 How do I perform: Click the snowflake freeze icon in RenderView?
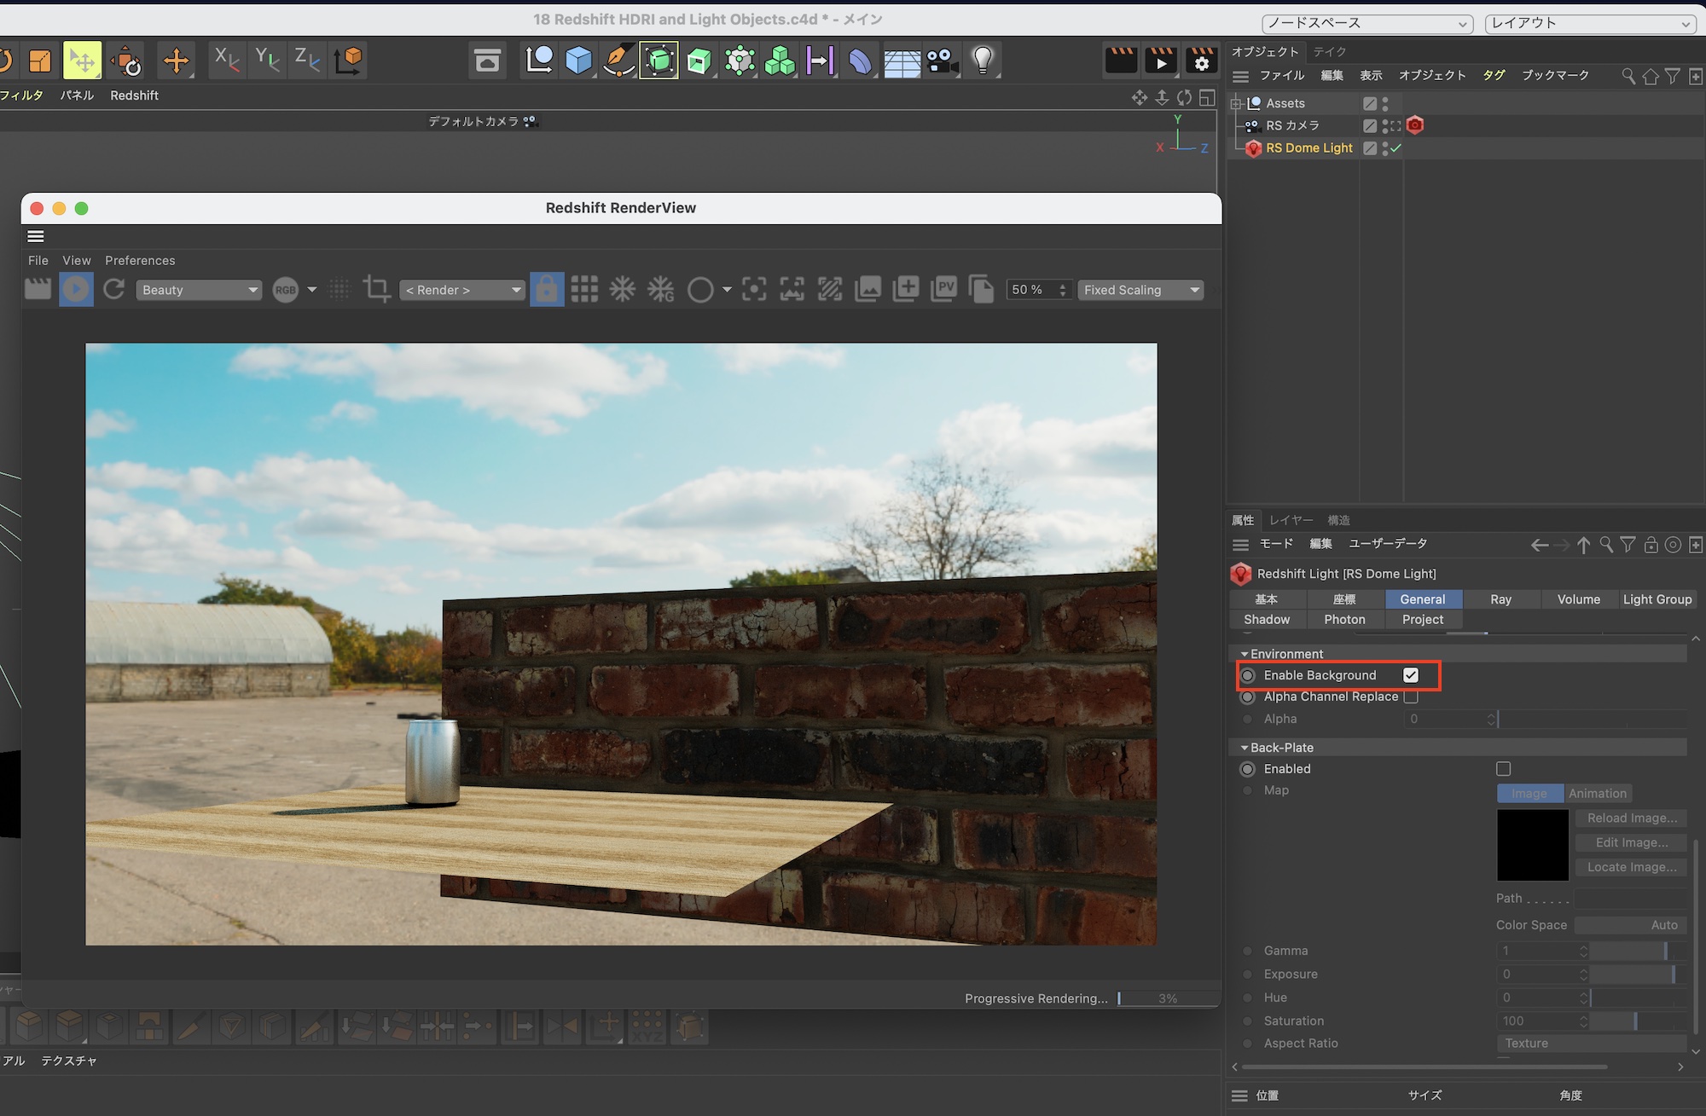pyautogui.click(x=623, y=290)
